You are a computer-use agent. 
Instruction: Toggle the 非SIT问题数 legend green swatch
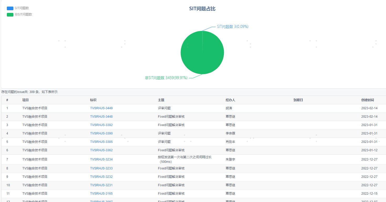(10, 14)
